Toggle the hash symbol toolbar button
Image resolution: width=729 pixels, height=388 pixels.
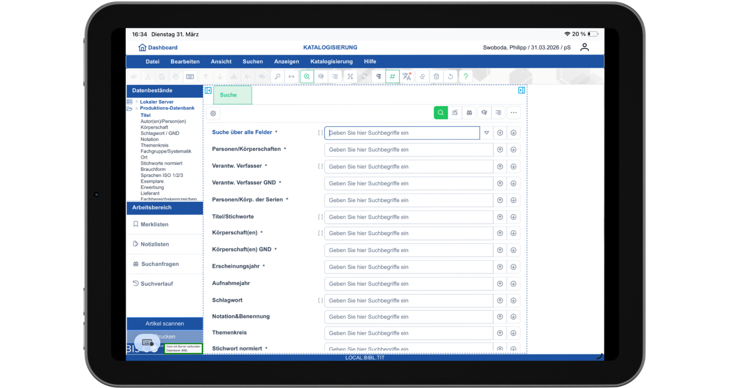[x=392, y=77]
